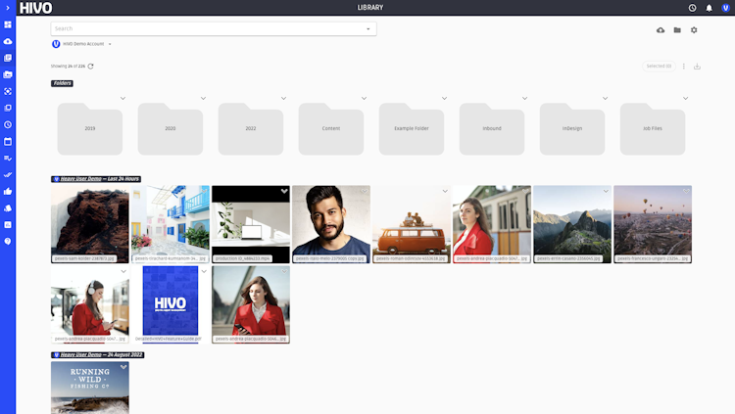Screen dimensions: 735x414
Task: Expand options chevron for the 2022 folder
Action: (x=283, y=98)
